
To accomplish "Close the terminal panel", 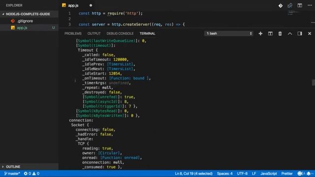I will pos(310,33).
